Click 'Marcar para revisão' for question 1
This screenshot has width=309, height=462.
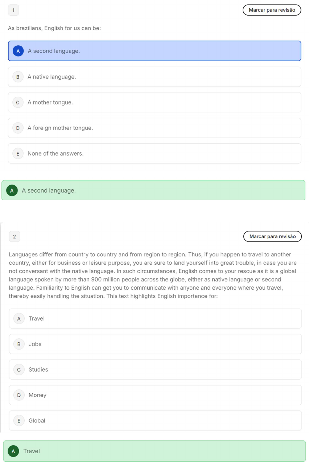click(x=272, y=10)
